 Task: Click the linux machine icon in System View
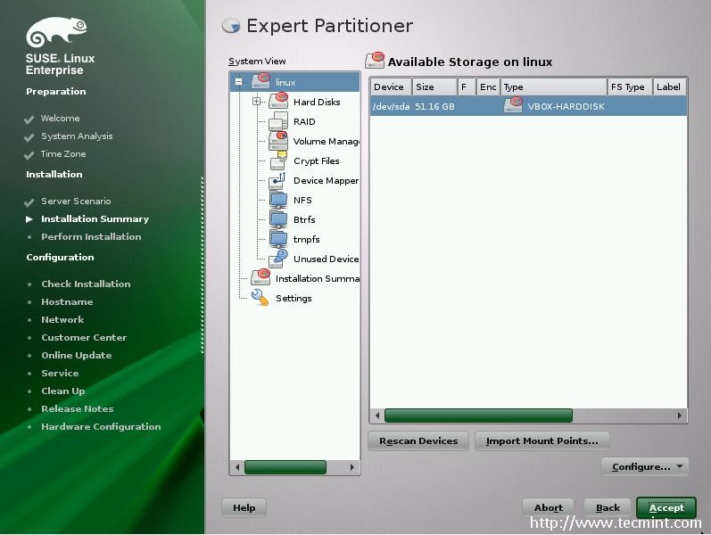[x=260, y=81]
